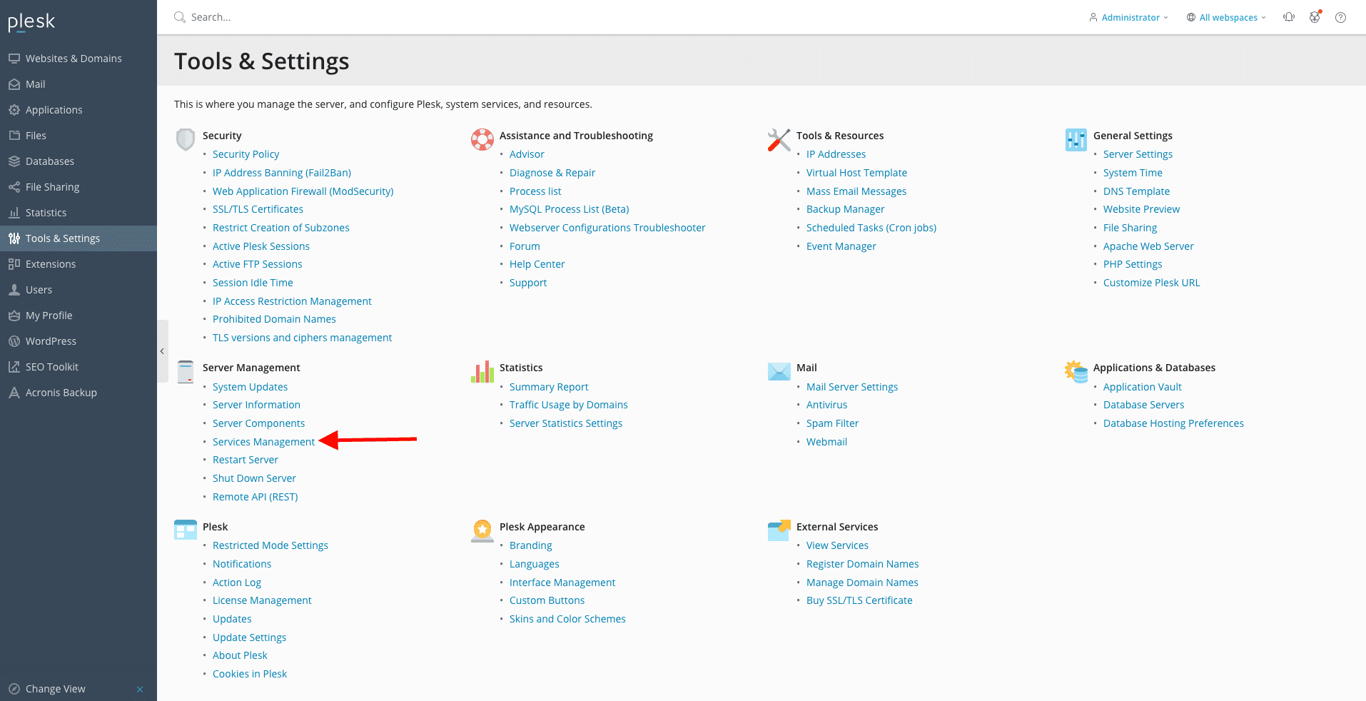Image resolution: width=1366 pixels, height=701 pixels.
Task: Collapse the sidebar using the arrow handle
Action: point(162,351)
